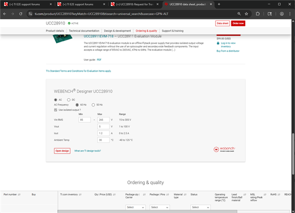Select the AC input radio button
This screenshot has width=295, height=213.
(x=55, y=100)
